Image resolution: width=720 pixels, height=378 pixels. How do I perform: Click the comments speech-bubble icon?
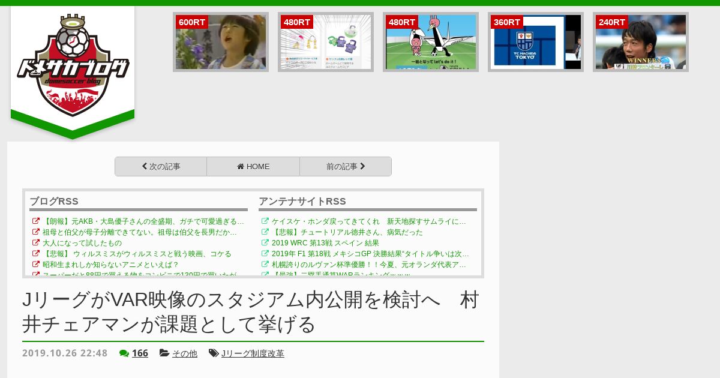[124, 353]
